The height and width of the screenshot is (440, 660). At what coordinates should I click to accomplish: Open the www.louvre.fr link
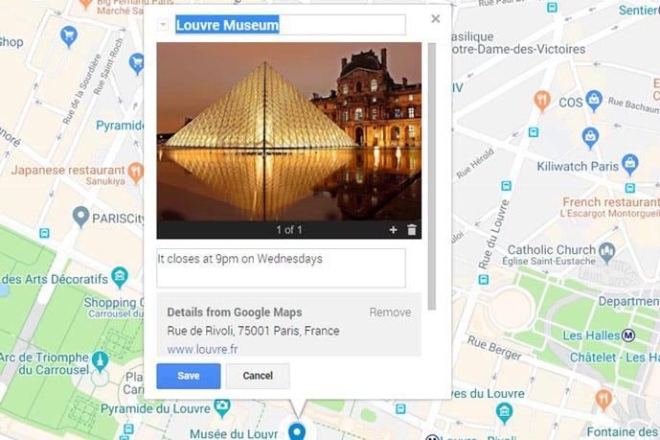pos(202,349)
